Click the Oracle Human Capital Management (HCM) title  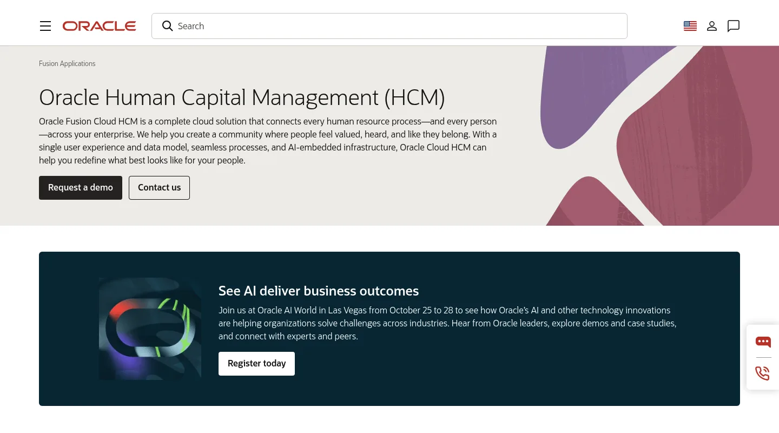(242, 97)
